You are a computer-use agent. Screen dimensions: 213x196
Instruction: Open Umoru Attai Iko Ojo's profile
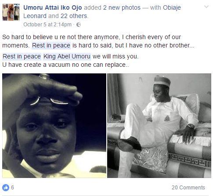tap(53, 7)
